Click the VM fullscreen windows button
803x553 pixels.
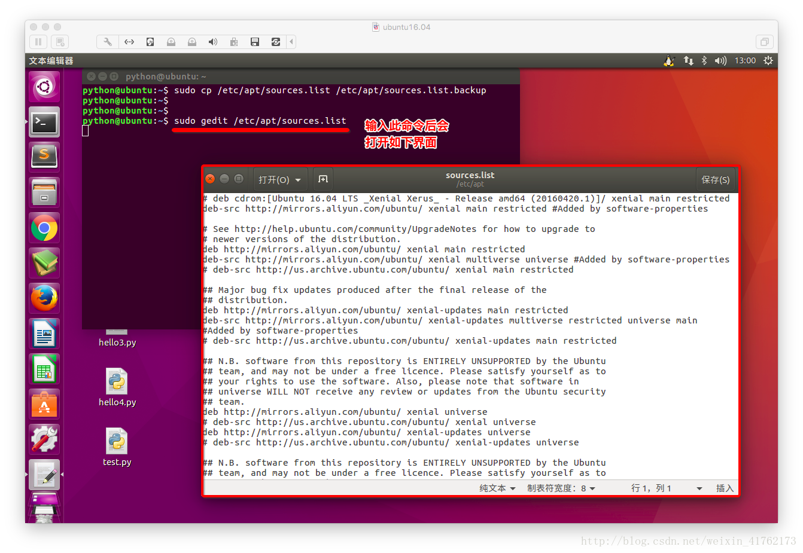[x=764, y=42]
